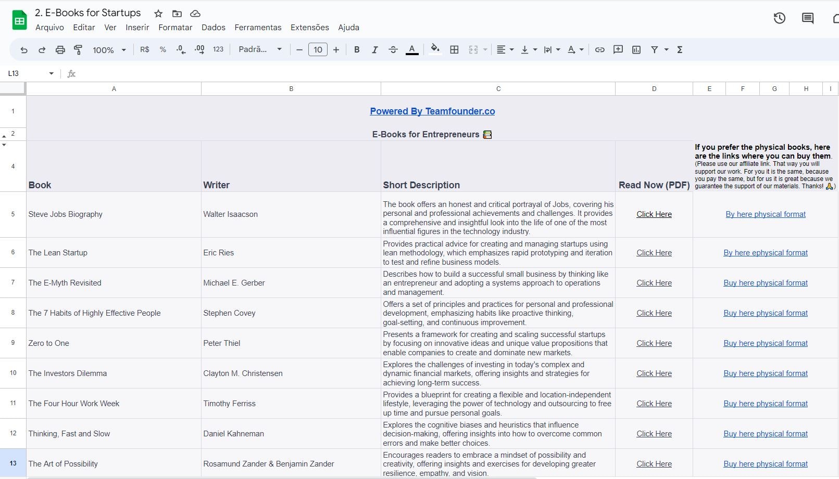This screenshot has width=839, height=479.
Task: Toggle bold formatting
Action: (x=357, y=50)
